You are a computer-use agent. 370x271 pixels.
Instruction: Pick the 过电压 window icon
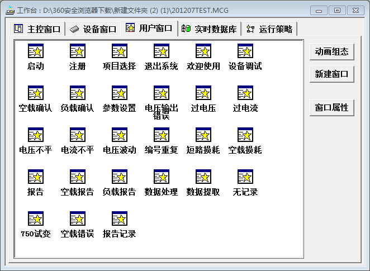203,93
